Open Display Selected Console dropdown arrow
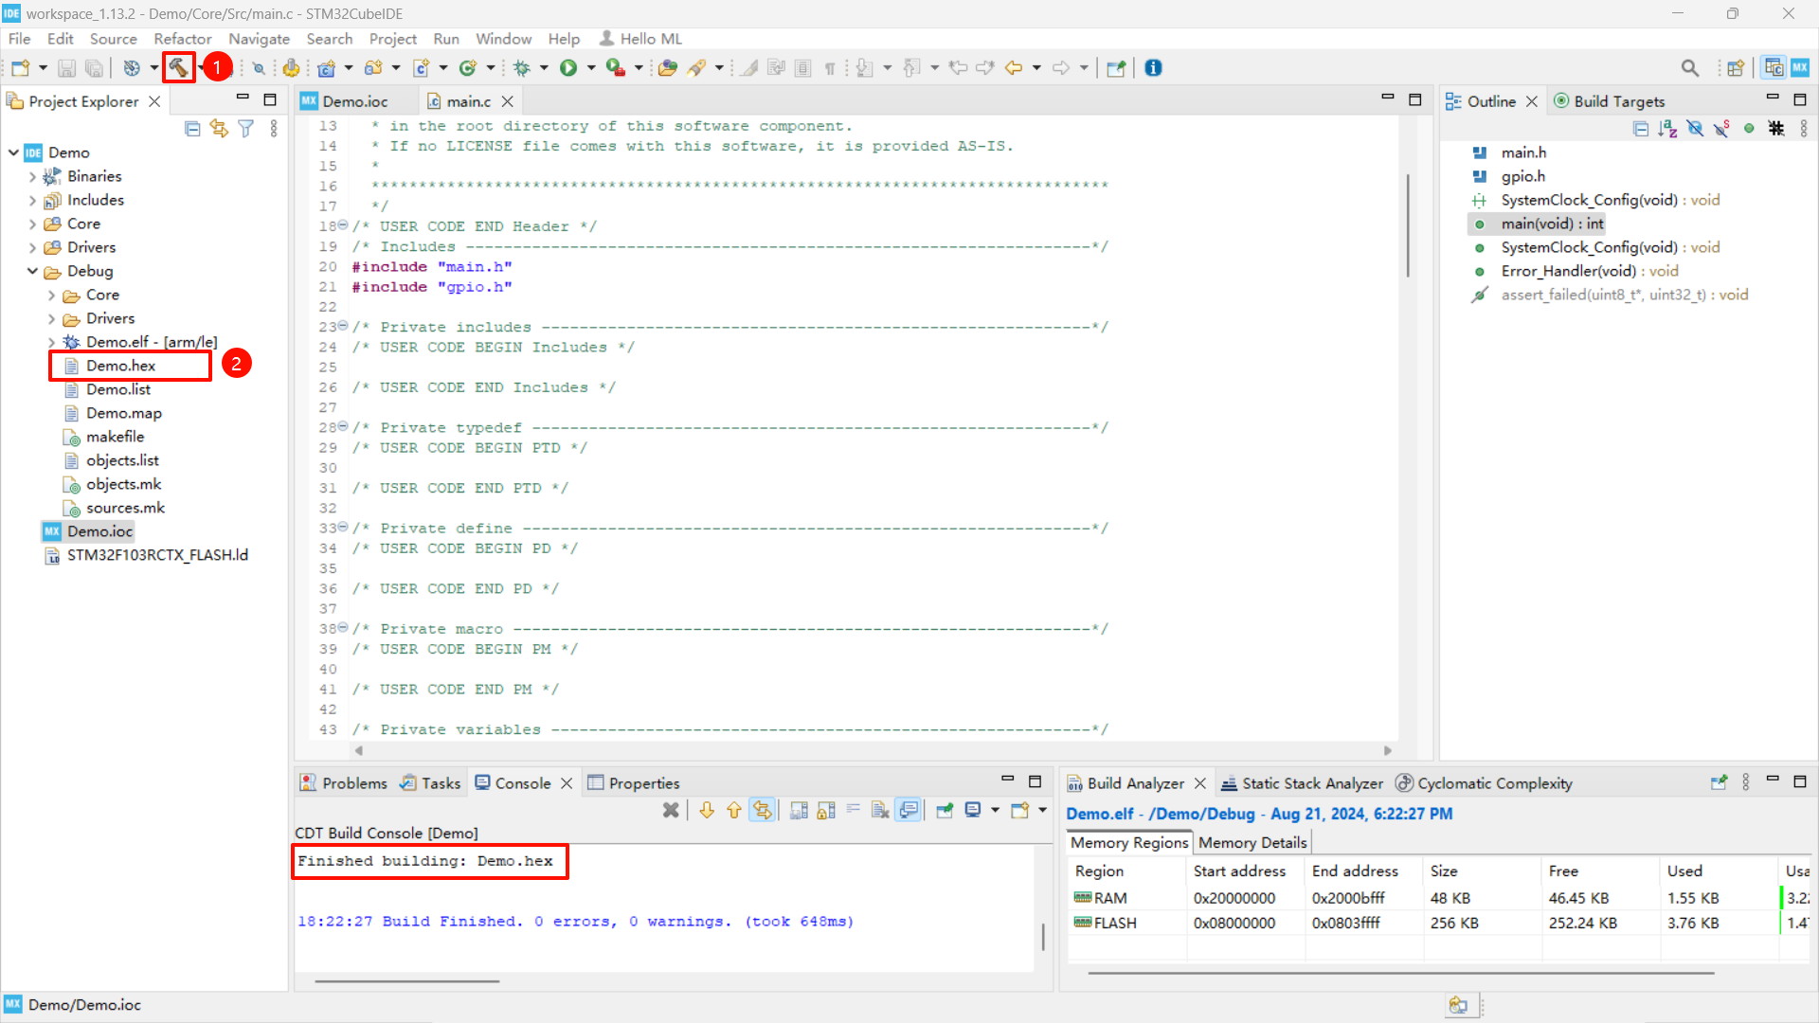The width and height of the screenshot is (1819, 1023). coord(995,810)
